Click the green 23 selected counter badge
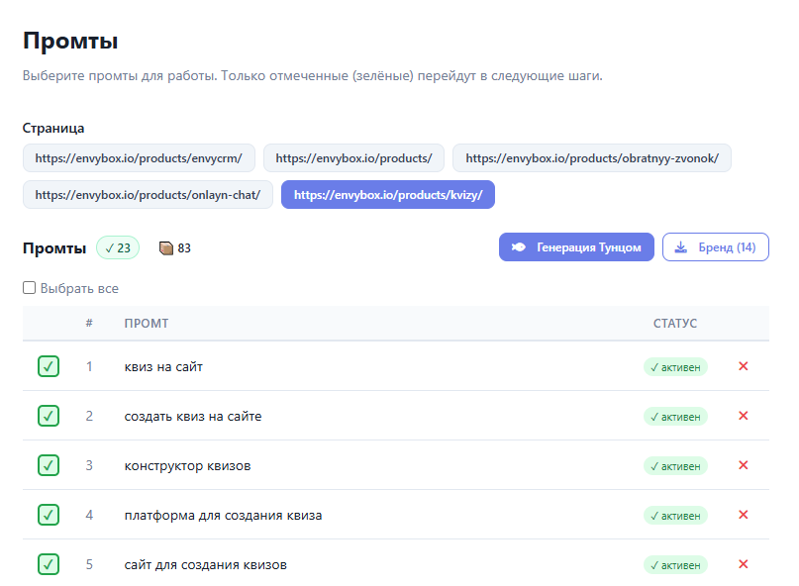799x586 pixels. 118,247
